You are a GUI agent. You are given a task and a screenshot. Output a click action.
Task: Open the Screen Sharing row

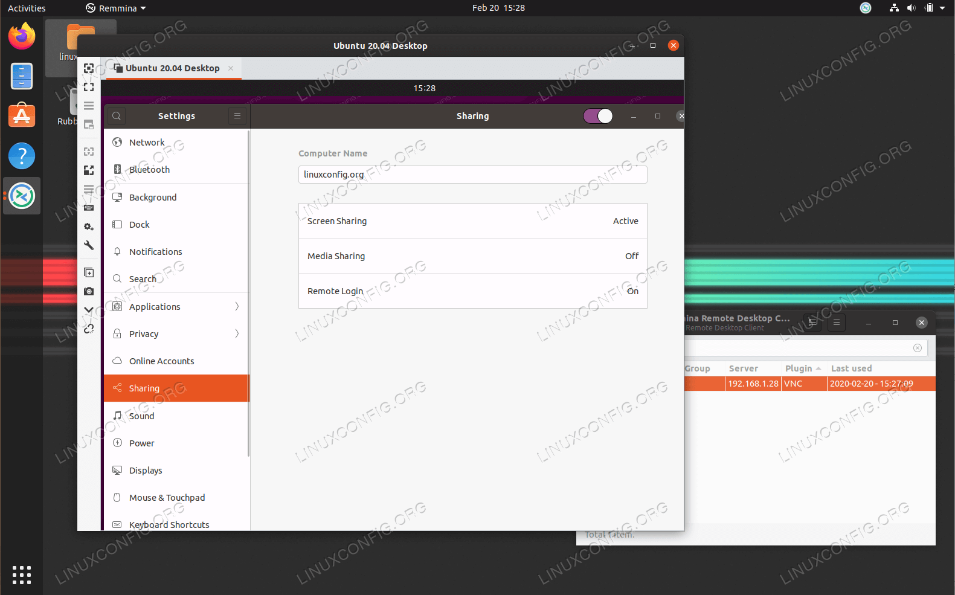click(x=473, y=221)
